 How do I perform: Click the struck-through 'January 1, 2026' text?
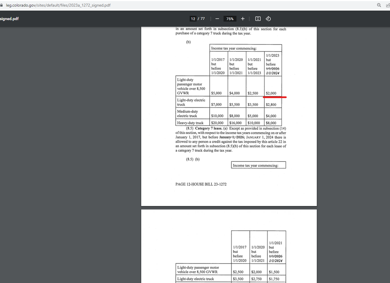[232, 137]
